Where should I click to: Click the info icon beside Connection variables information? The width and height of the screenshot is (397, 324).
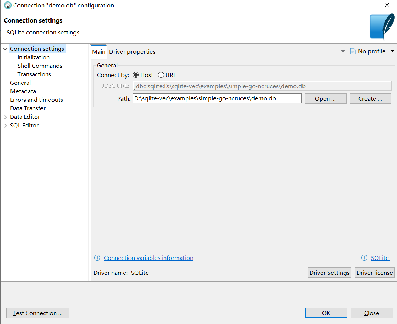97,258
